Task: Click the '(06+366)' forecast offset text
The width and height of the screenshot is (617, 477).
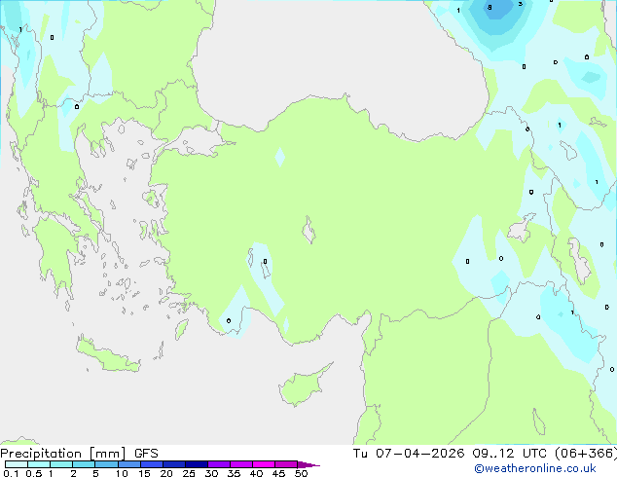Action: coord(586,454)
